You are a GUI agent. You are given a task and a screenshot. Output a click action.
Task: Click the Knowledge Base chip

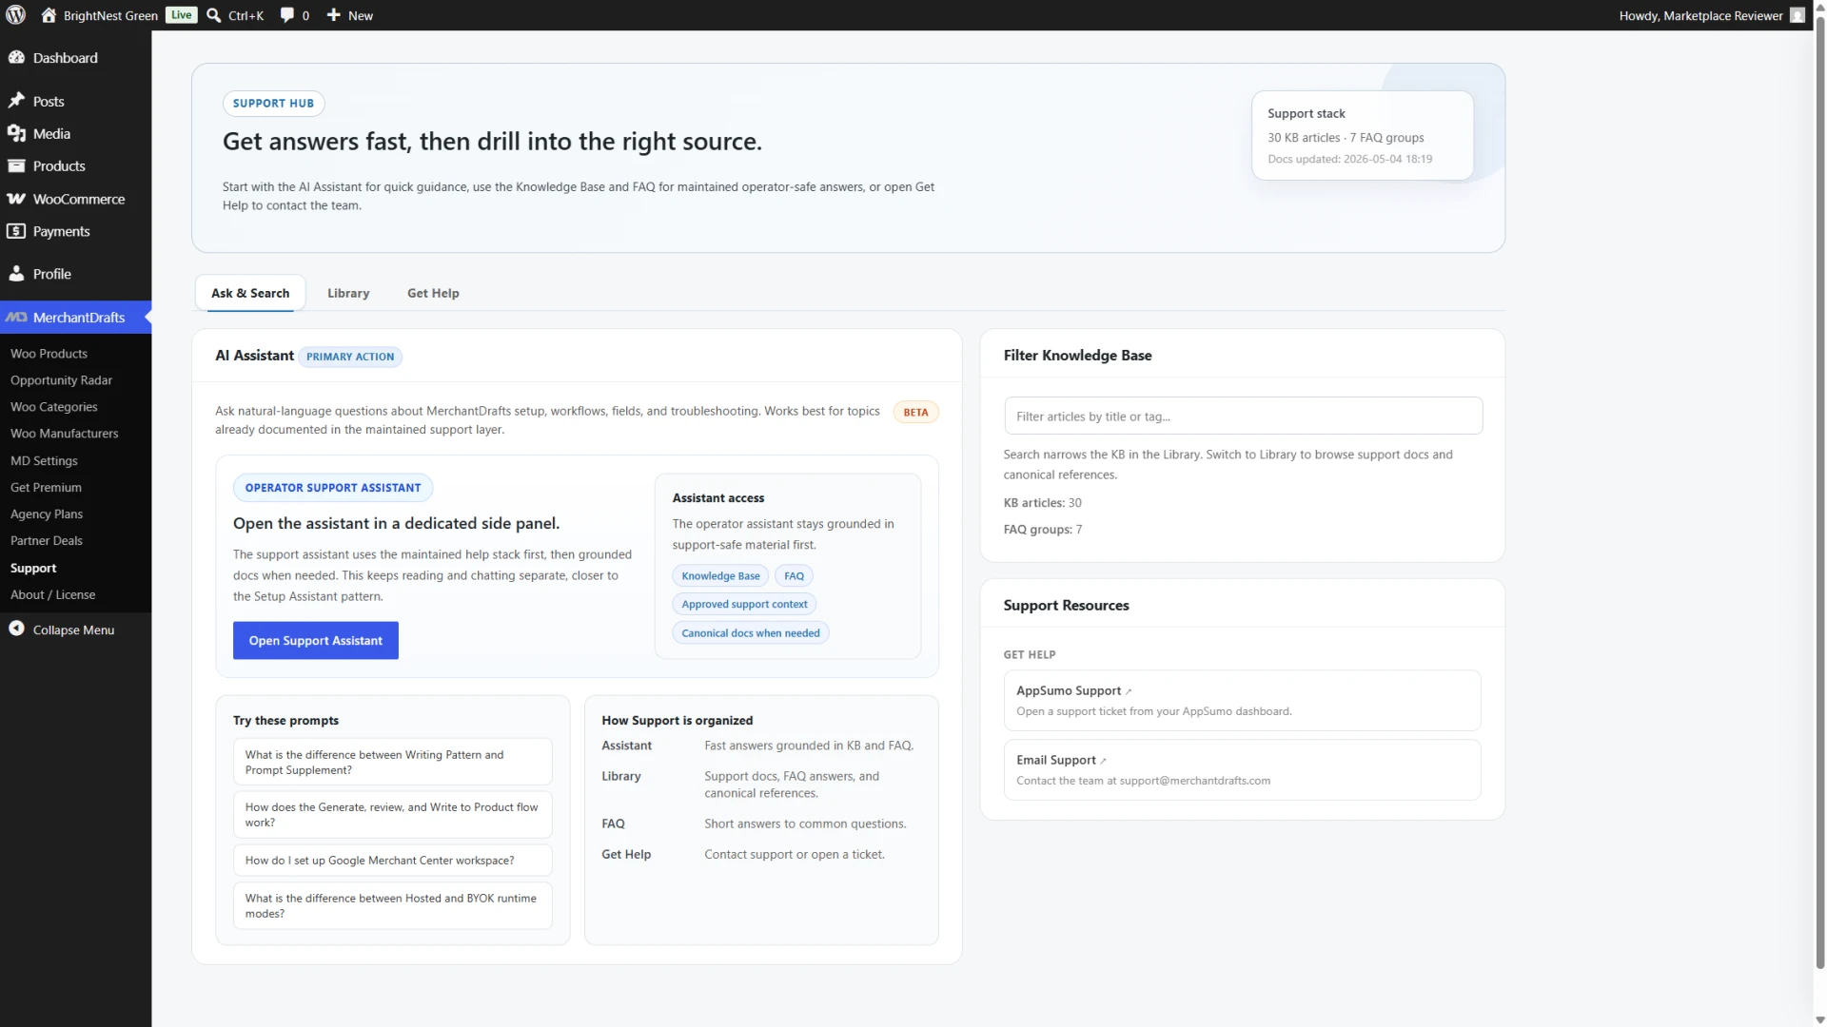[x=720, y=575]
